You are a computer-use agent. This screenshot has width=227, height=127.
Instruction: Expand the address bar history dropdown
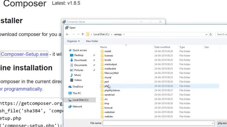pyautogui.click(x=206, y=35)
